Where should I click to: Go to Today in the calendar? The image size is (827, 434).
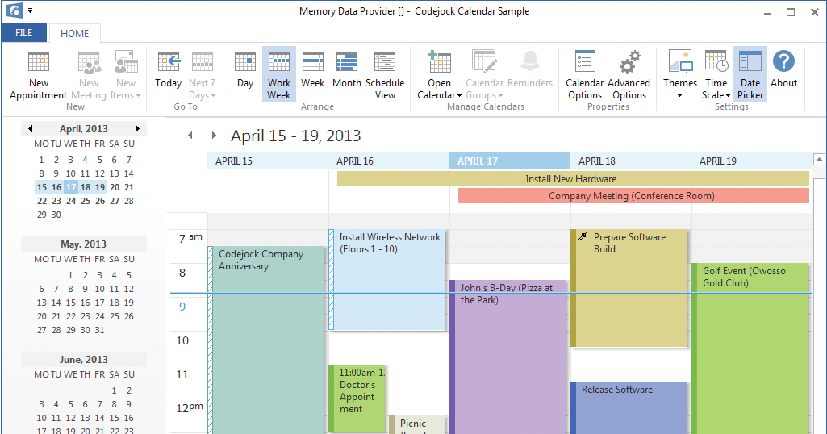[x=169, y=63]
